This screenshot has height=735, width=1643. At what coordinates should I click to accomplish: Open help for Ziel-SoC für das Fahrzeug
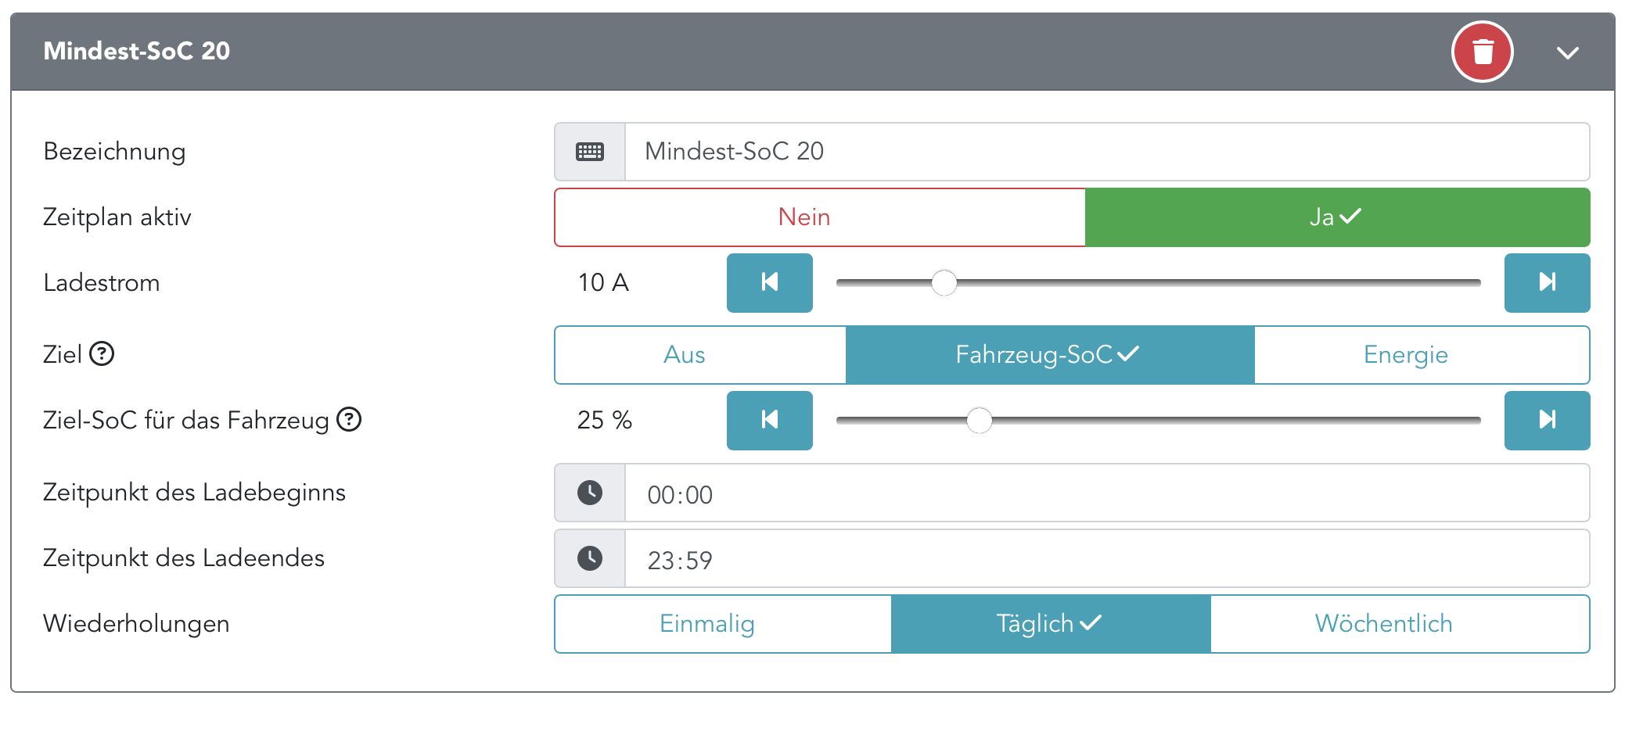pyautogui.click(x=349, y=420)
